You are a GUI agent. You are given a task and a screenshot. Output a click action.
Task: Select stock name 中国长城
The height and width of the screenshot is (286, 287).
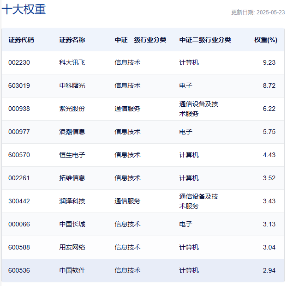(72, 224)
